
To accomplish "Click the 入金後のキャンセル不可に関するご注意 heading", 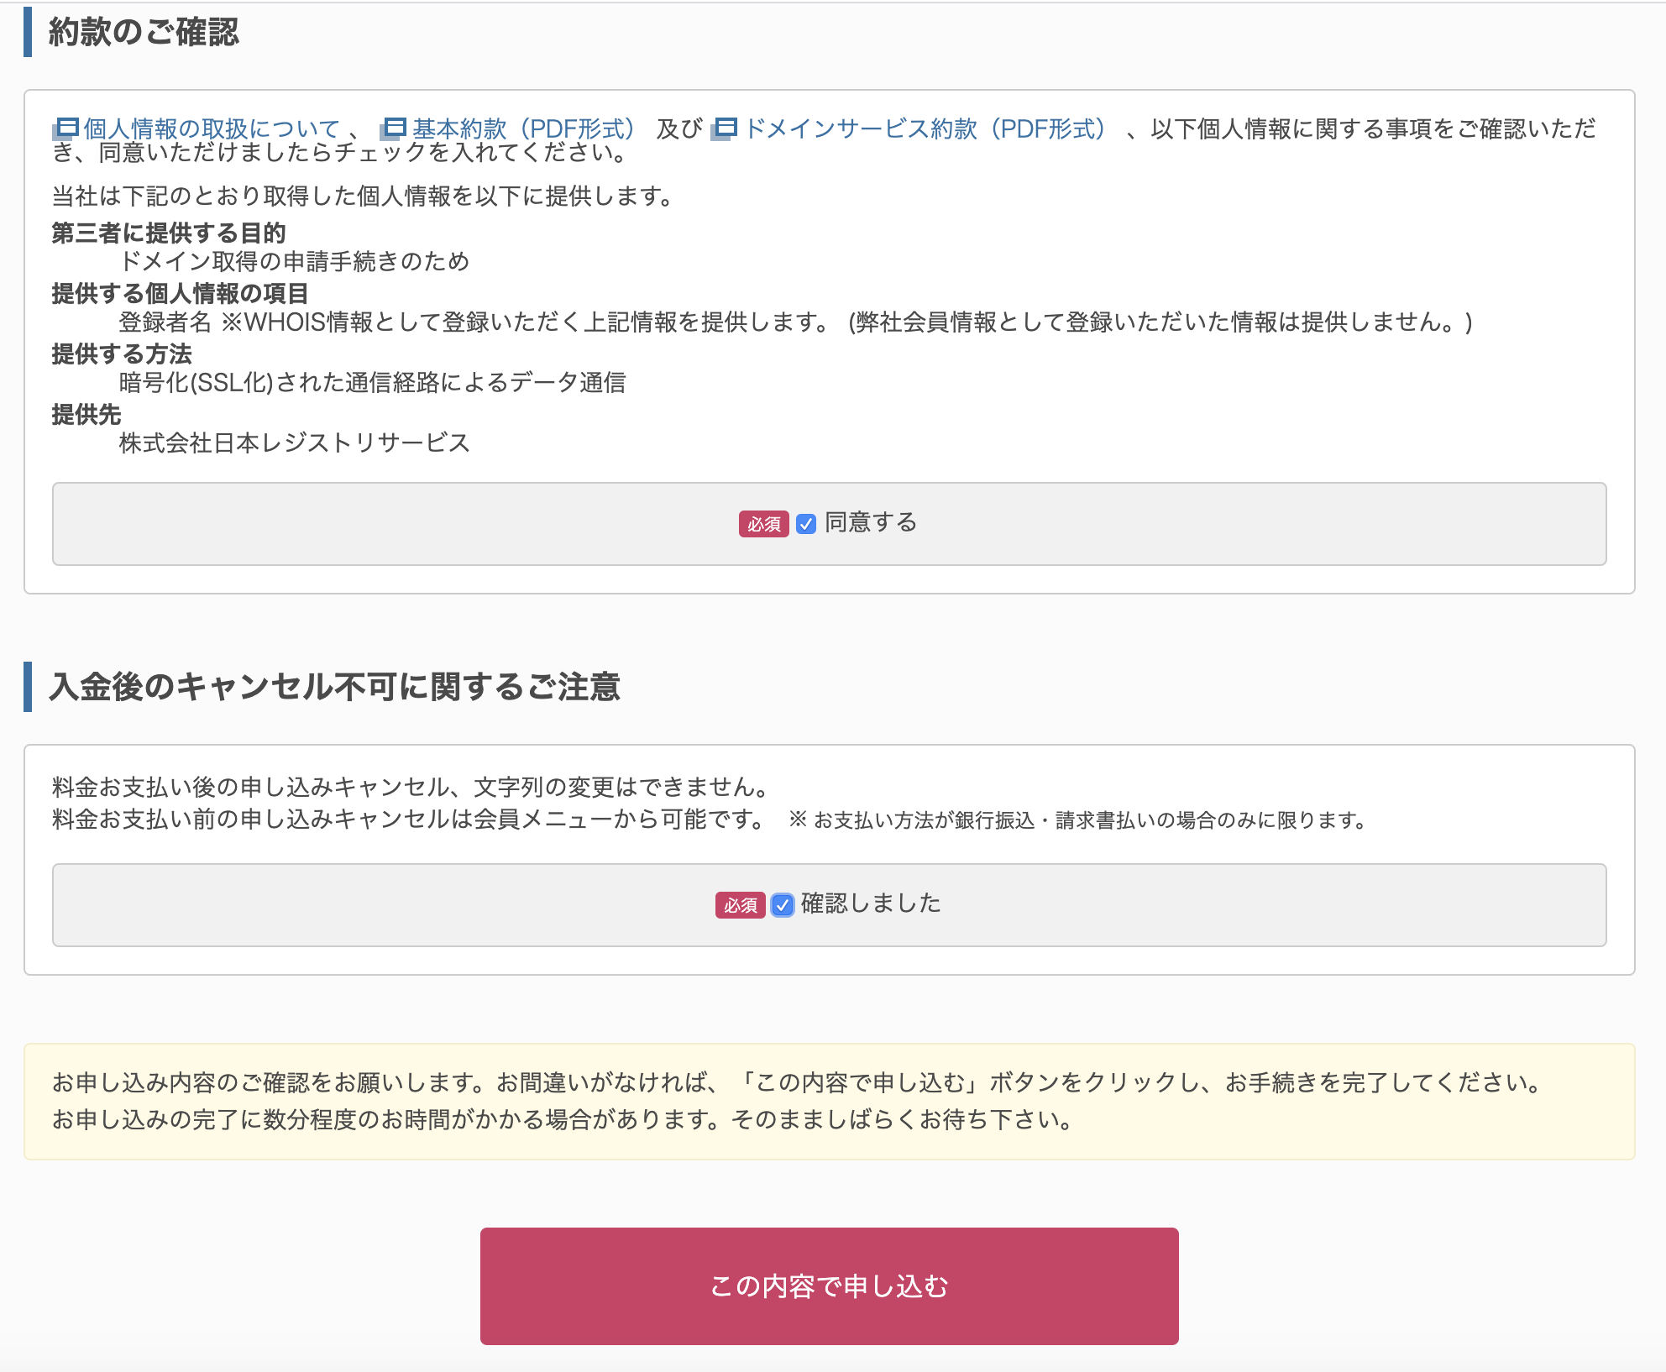I will point(334,687).
